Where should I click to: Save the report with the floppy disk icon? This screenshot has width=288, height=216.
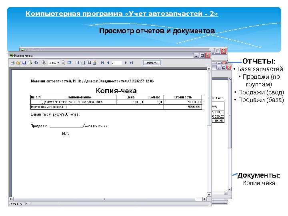24,63
